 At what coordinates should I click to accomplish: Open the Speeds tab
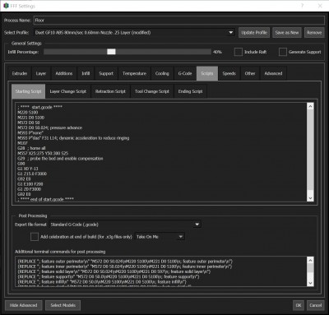(229, 73)
